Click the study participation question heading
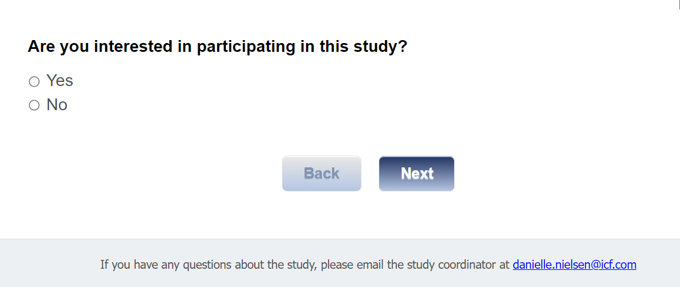680x287 pixels. coord(218,47)
